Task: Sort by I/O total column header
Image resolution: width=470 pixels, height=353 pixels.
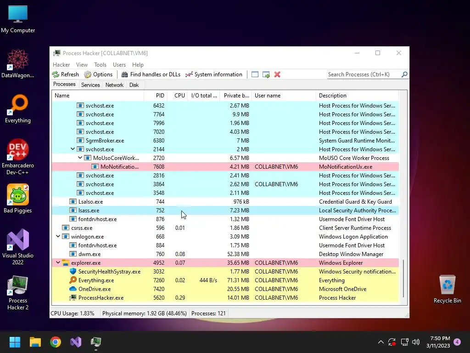Action: (204, 96)
